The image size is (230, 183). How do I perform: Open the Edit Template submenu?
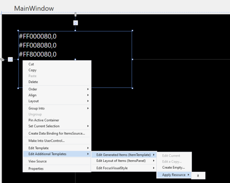click(57, 148)
